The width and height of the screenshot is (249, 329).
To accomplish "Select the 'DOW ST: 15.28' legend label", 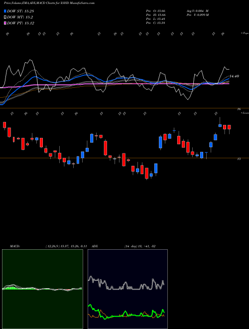I will click(x=20, y=11).
